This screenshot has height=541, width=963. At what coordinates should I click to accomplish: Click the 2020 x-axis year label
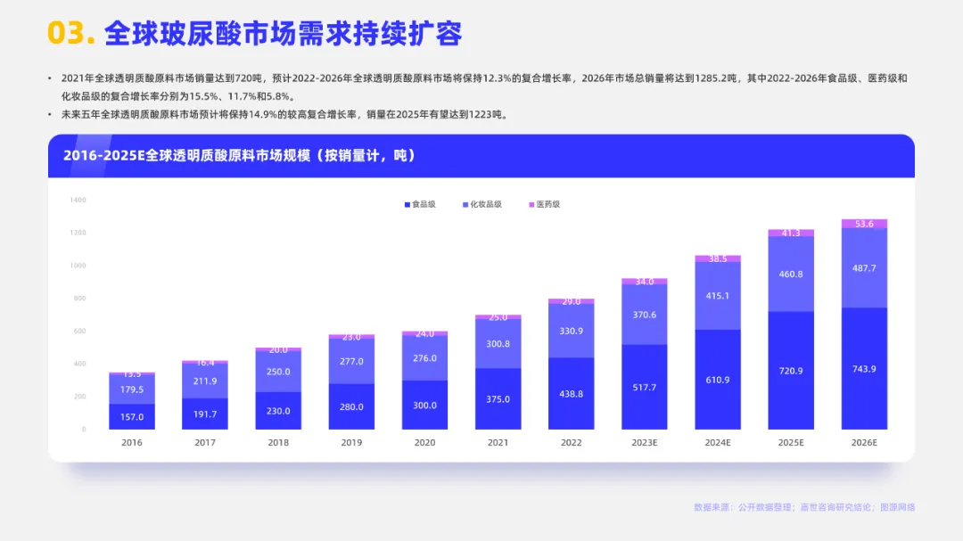pyautogui.click(x=425, y=443)
